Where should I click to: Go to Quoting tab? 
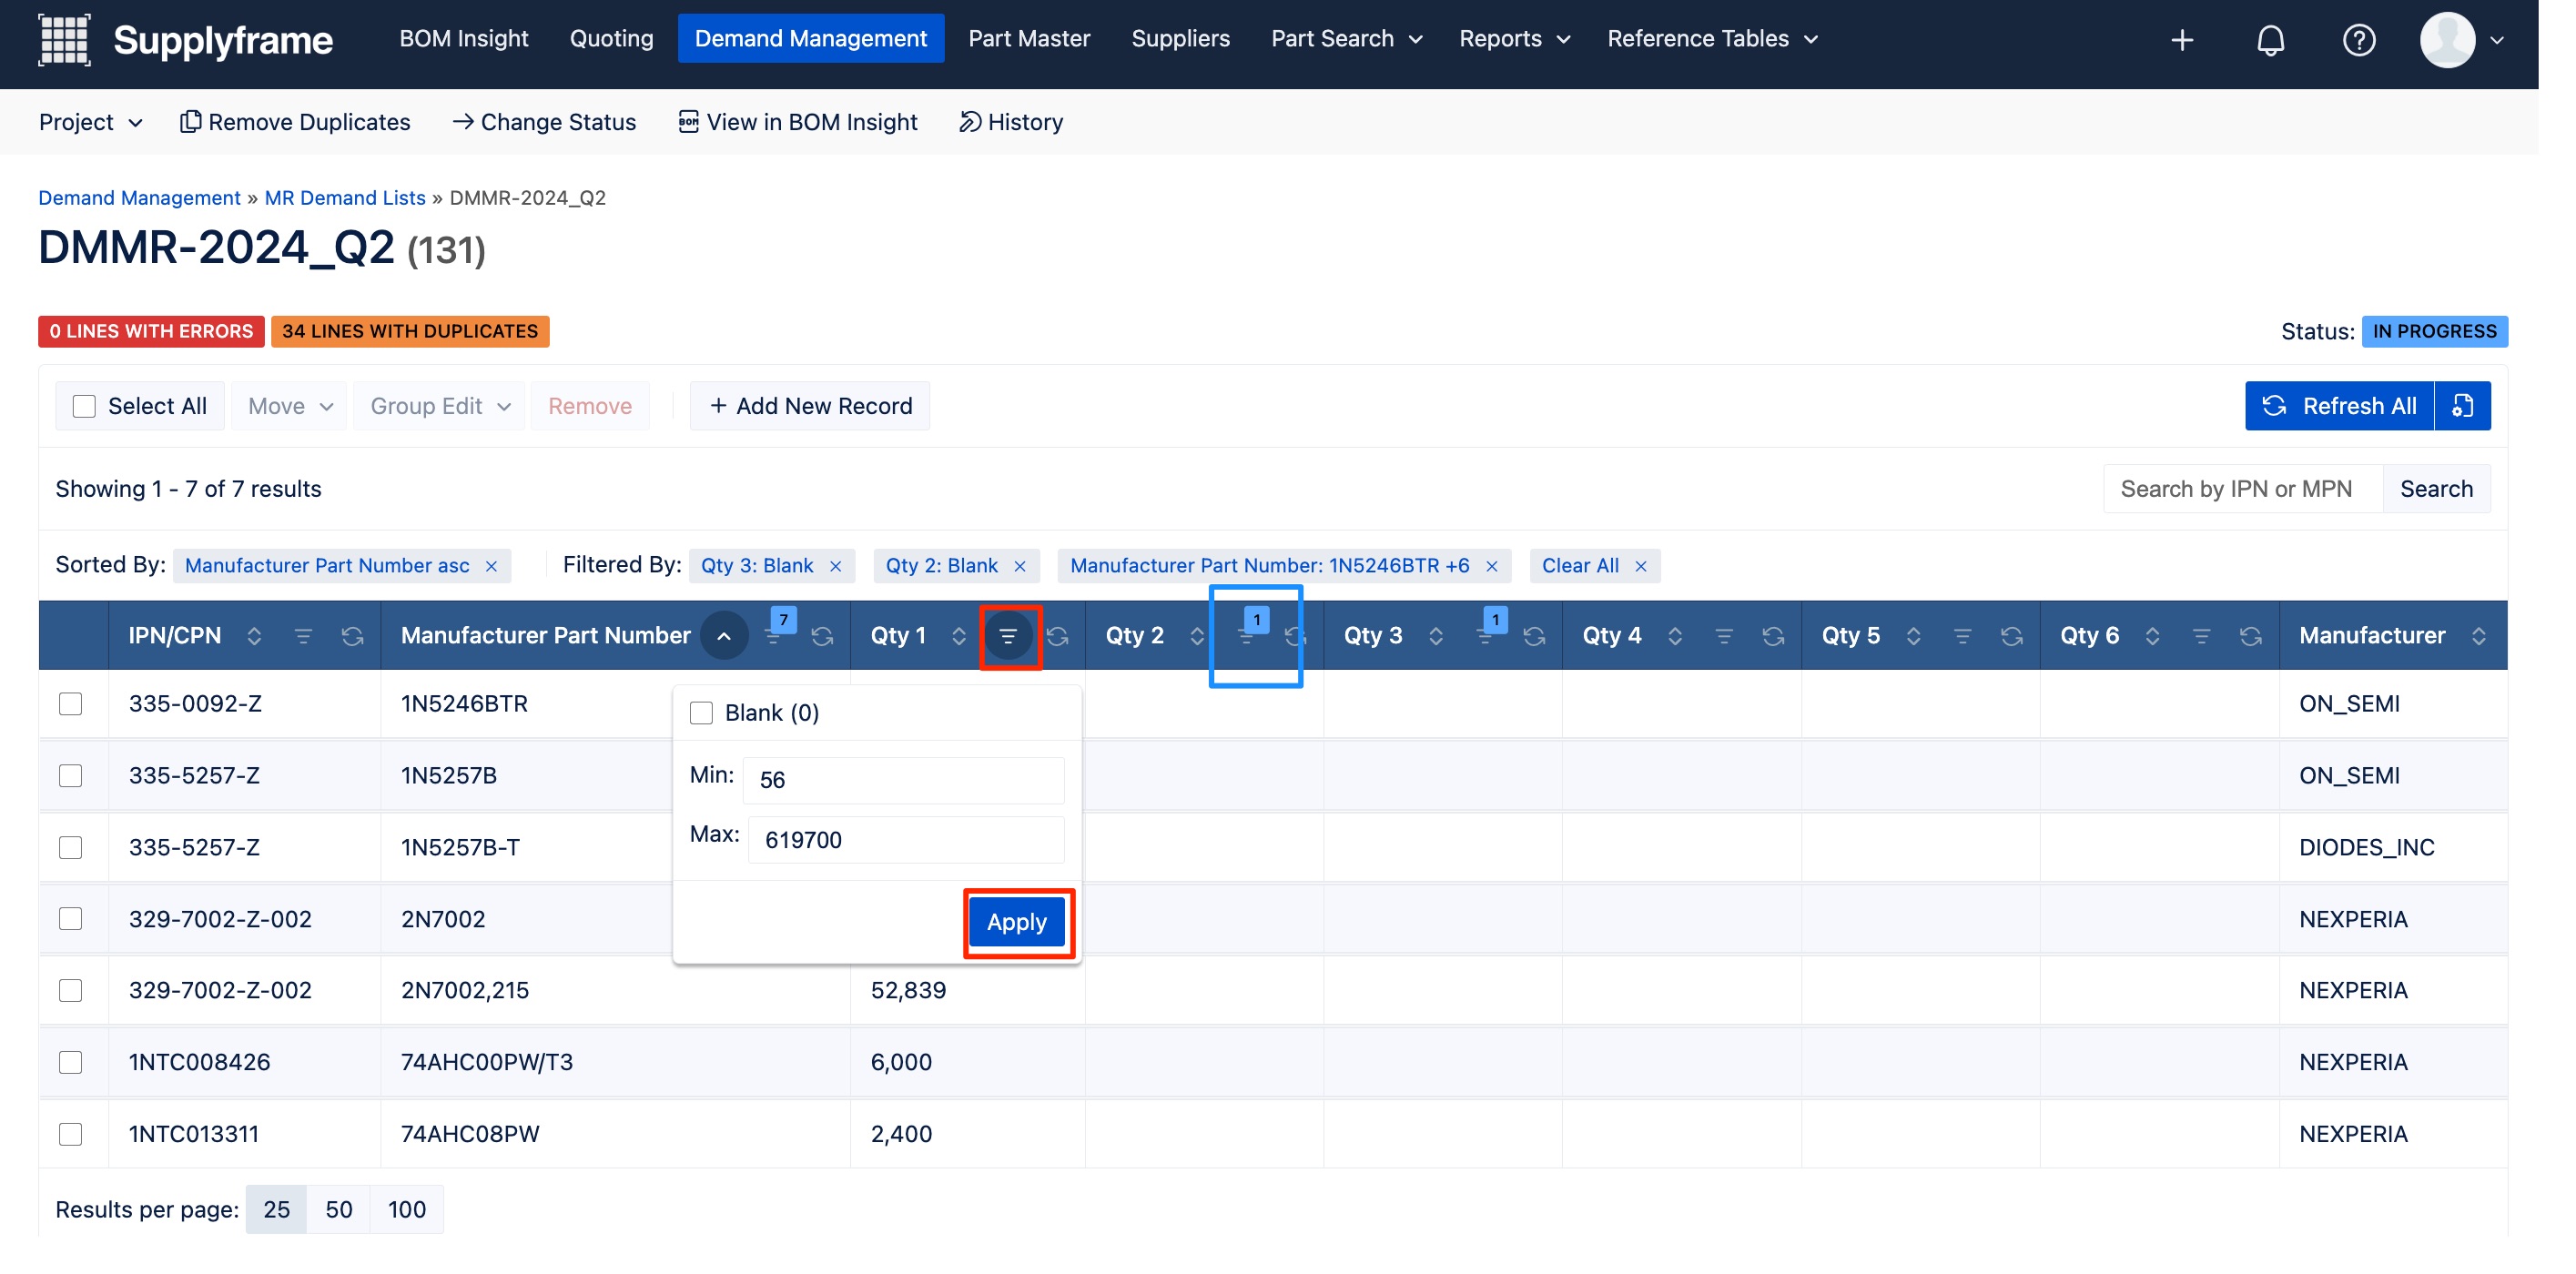[611, 38]
